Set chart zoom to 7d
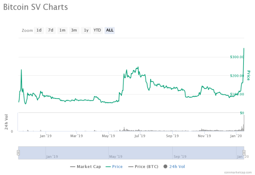This screenshot has width=255, height=175. pyautogui.click(x=51, y=30)
